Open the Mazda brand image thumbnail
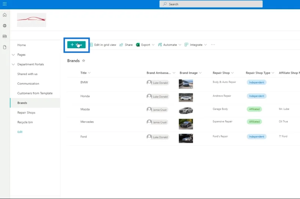 [186, 110]
